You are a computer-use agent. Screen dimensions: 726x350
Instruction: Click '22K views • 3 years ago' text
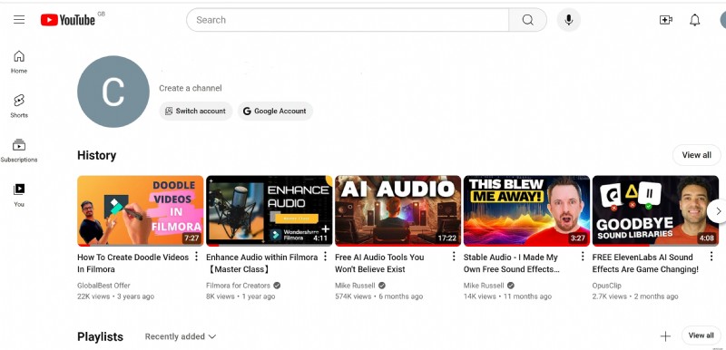[116, 297]
